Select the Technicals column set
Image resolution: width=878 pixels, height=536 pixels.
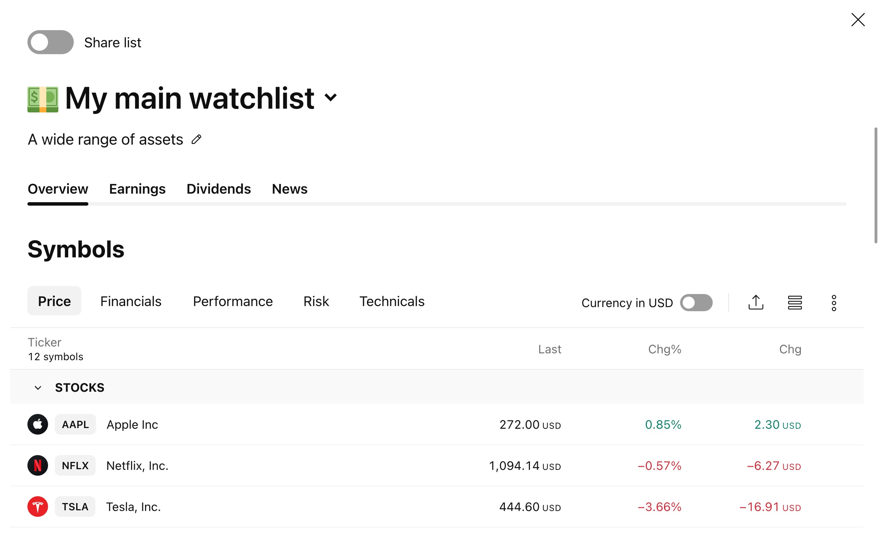[392, 301]
